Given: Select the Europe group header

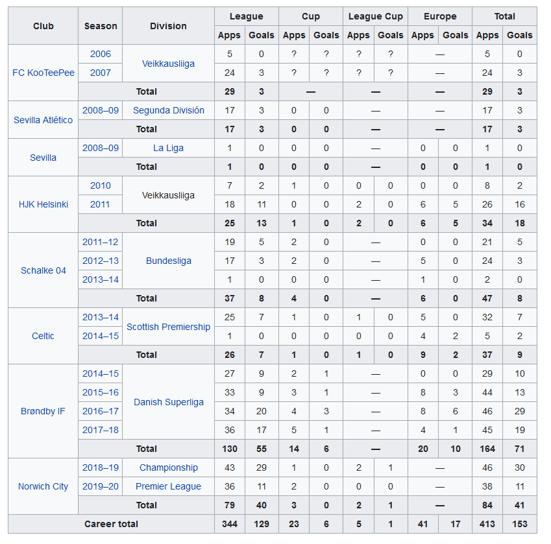Looking at the screenshot, I should tap(440, 16).
